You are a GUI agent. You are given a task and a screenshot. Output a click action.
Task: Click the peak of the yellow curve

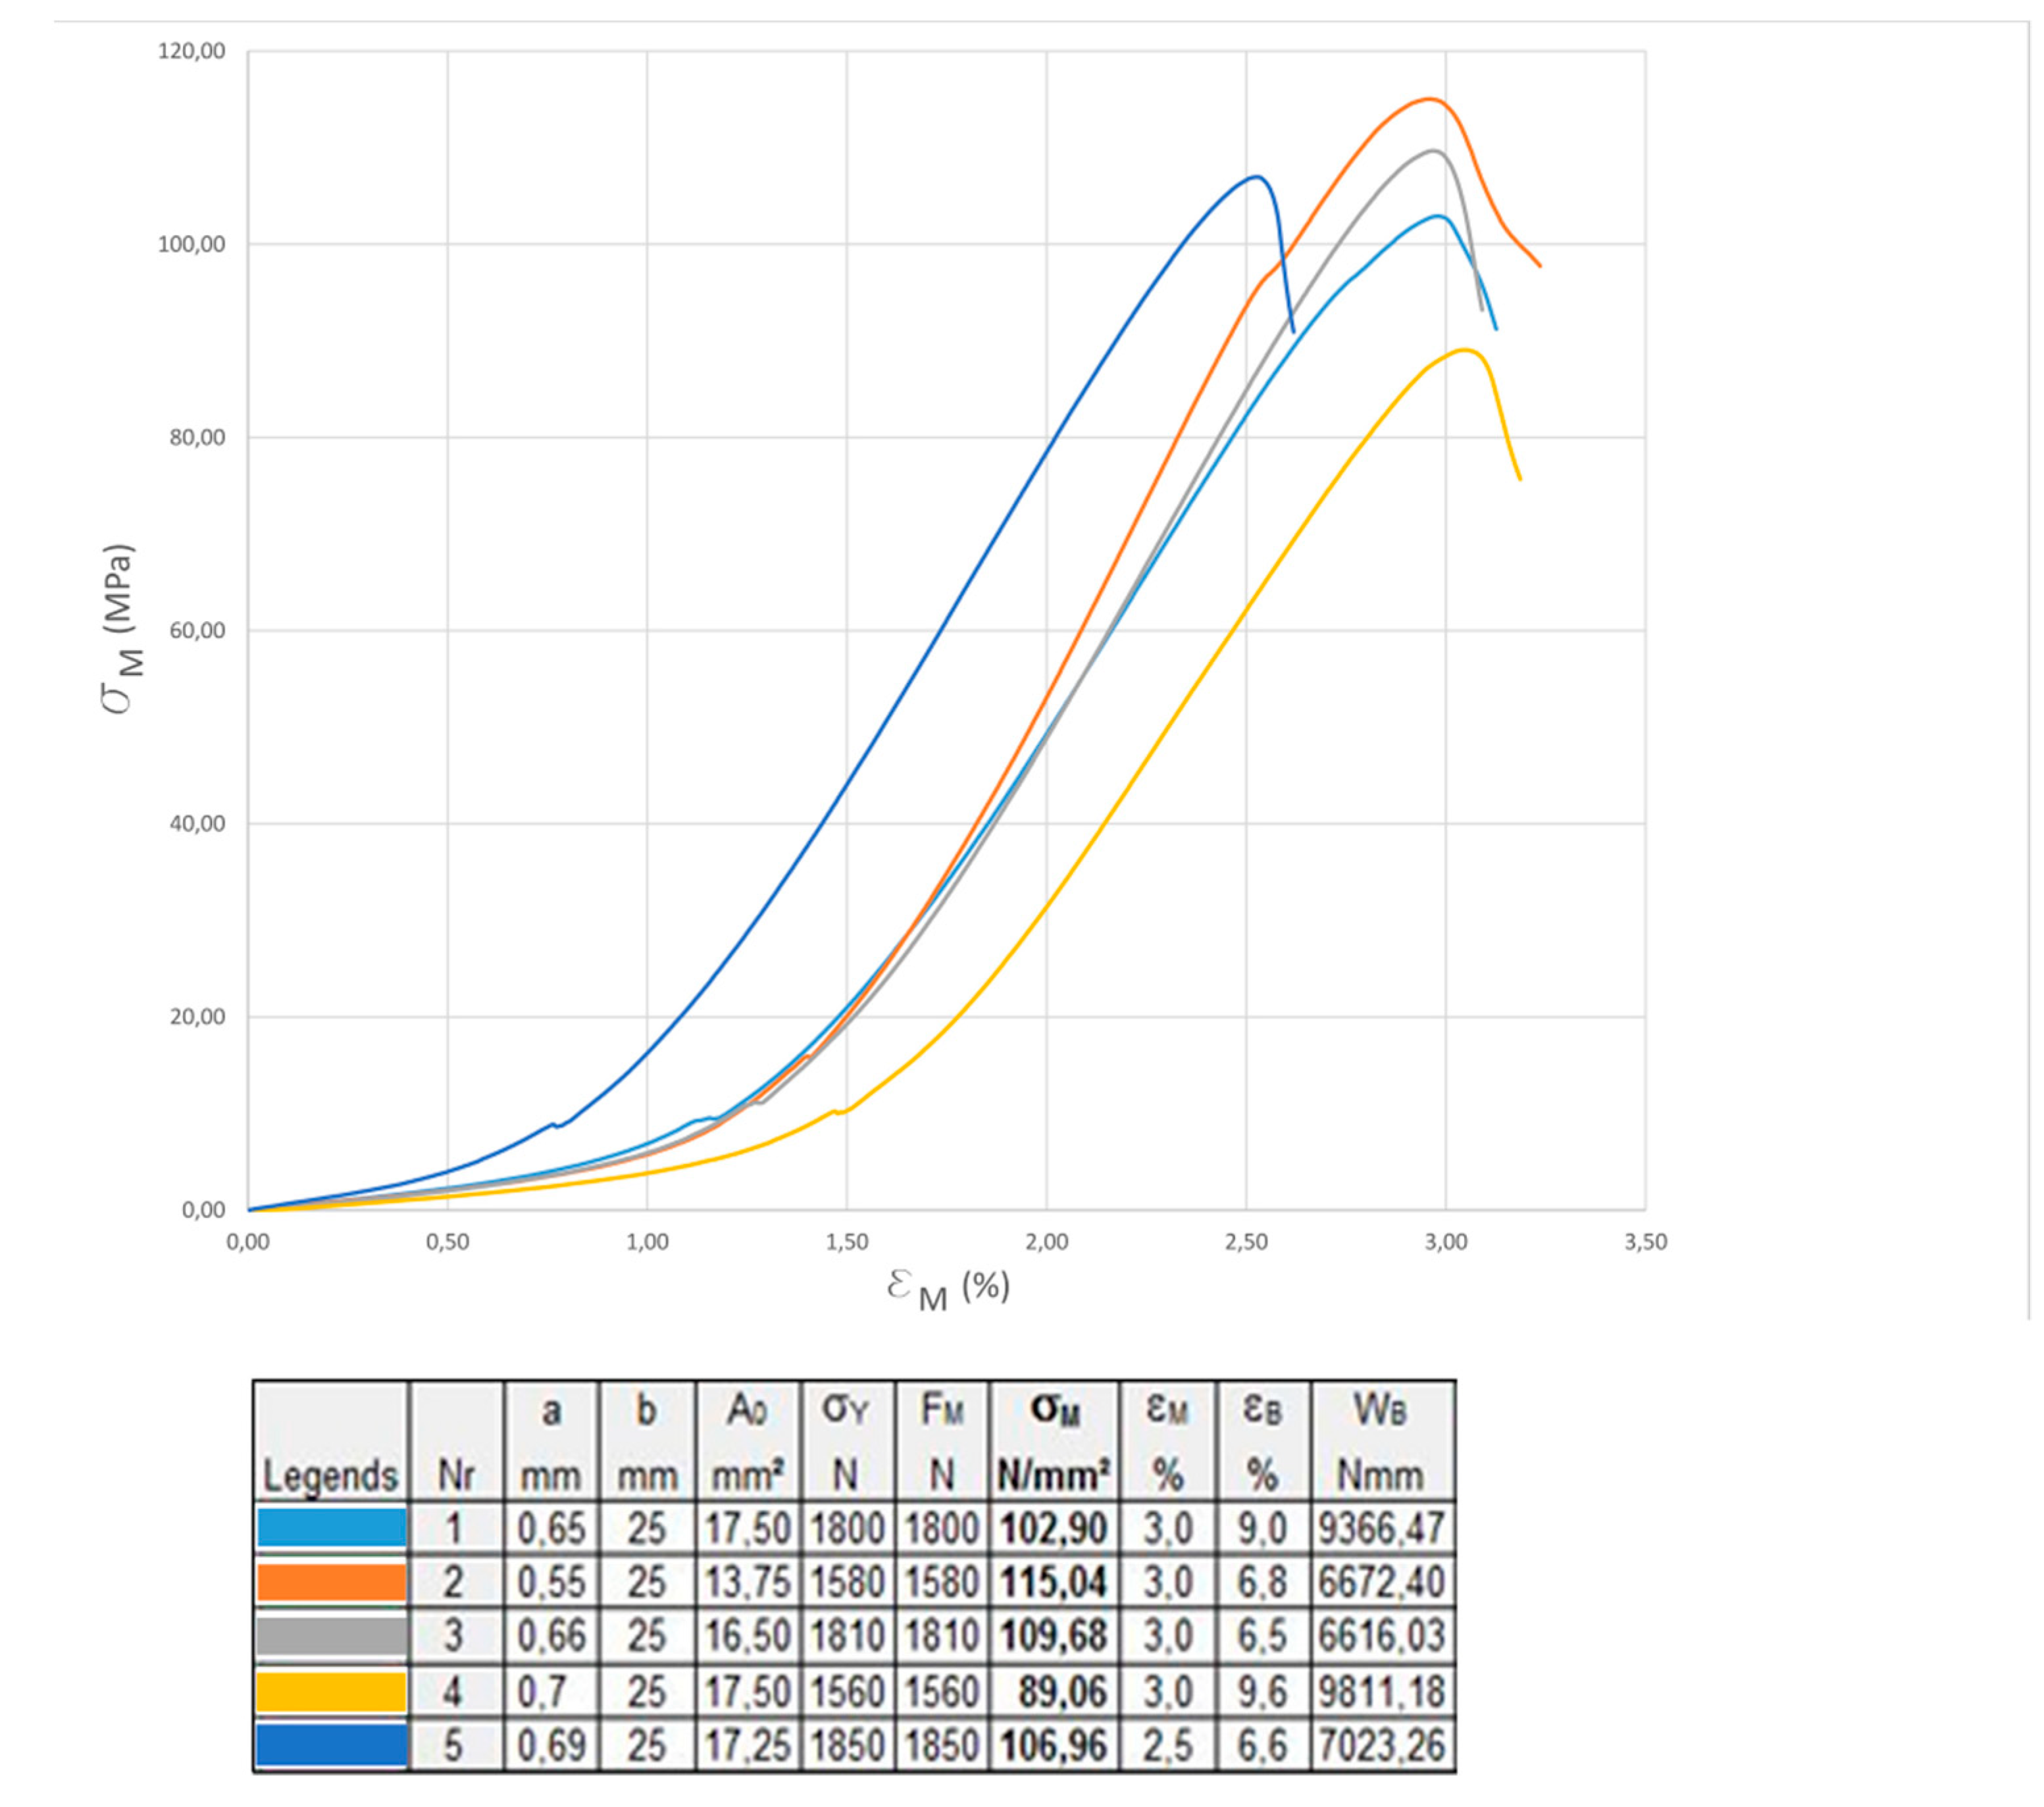click(x=1466, y=350)
